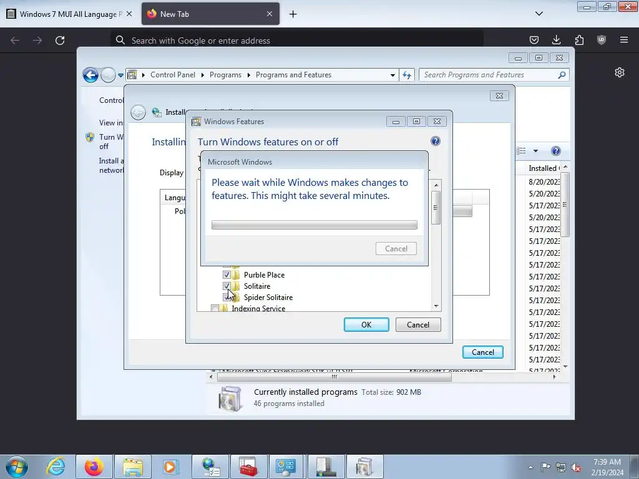The image size is (639, 479).
Task: Click Programs and Features taskbar icon
Action: [x=364, y=467]
